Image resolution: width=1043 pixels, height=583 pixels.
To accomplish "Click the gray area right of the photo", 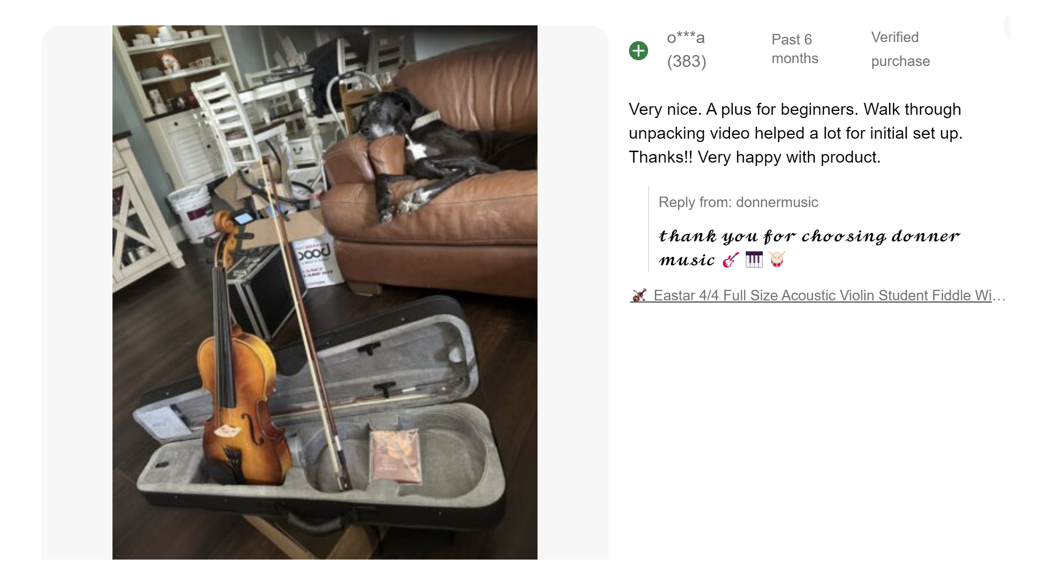I will pyautogui.click(x=572, y=292).
